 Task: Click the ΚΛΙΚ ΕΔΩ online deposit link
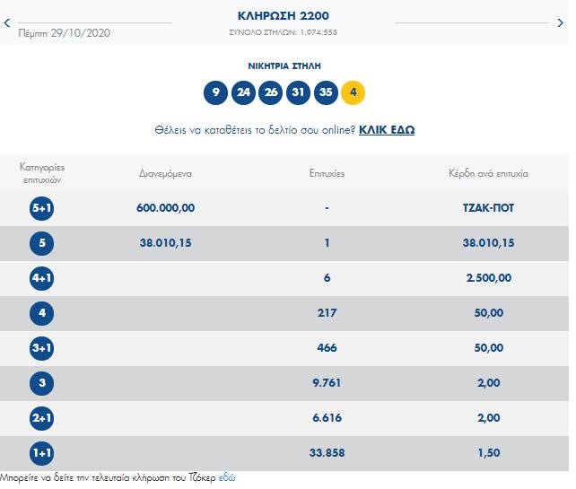pos(387,130)
